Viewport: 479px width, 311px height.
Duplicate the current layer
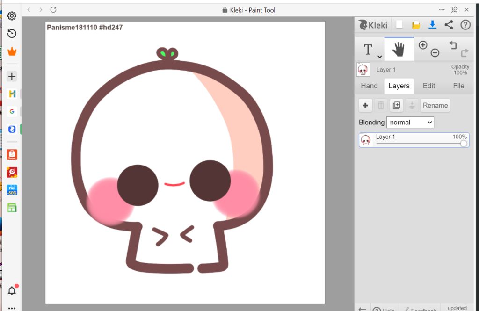click(396, 105)
